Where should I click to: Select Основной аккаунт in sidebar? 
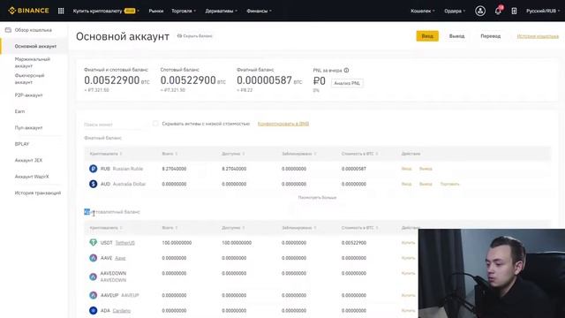point(35,46)
